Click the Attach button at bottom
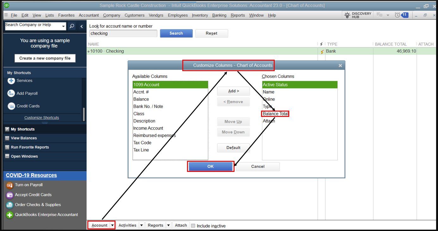This screenshot has width=438, height=231. (181, 225)
